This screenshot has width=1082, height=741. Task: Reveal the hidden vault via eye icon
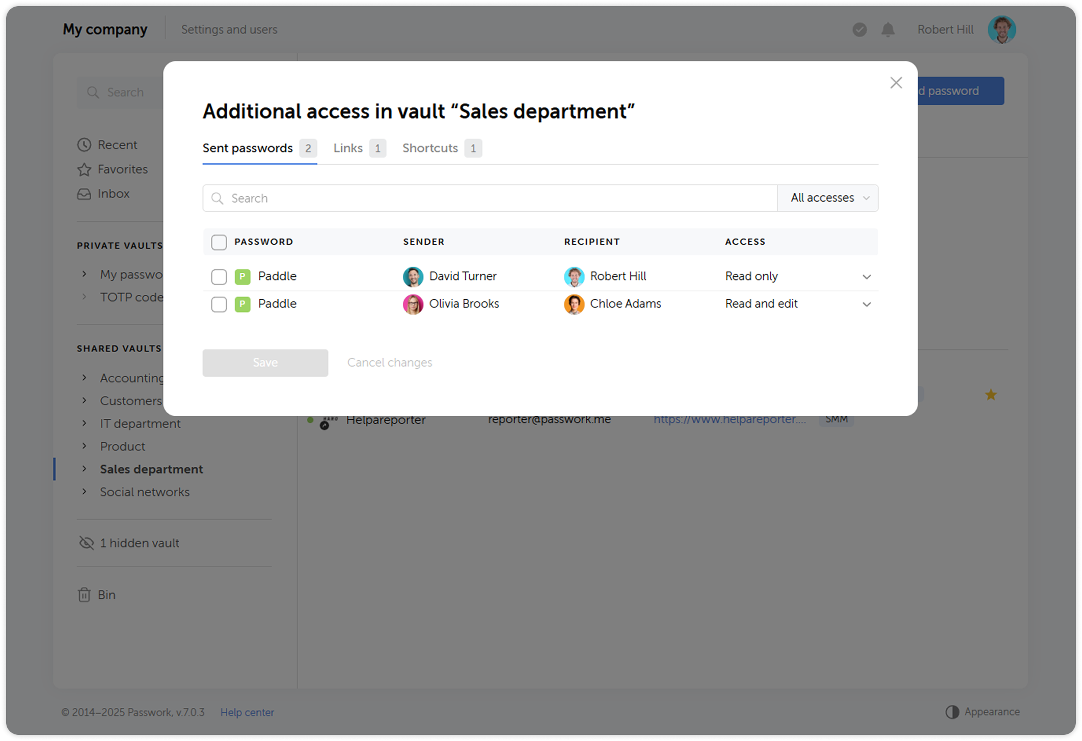86,543
